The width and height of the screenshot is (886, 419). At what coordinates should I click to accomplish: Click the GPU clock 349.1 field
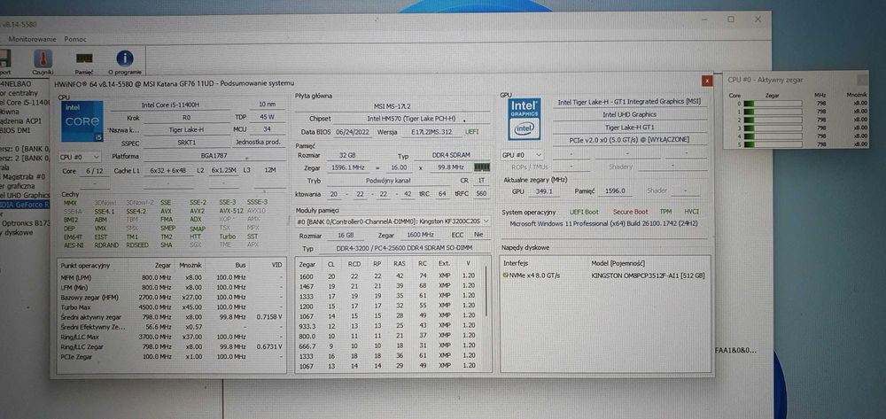pos(542,190)
